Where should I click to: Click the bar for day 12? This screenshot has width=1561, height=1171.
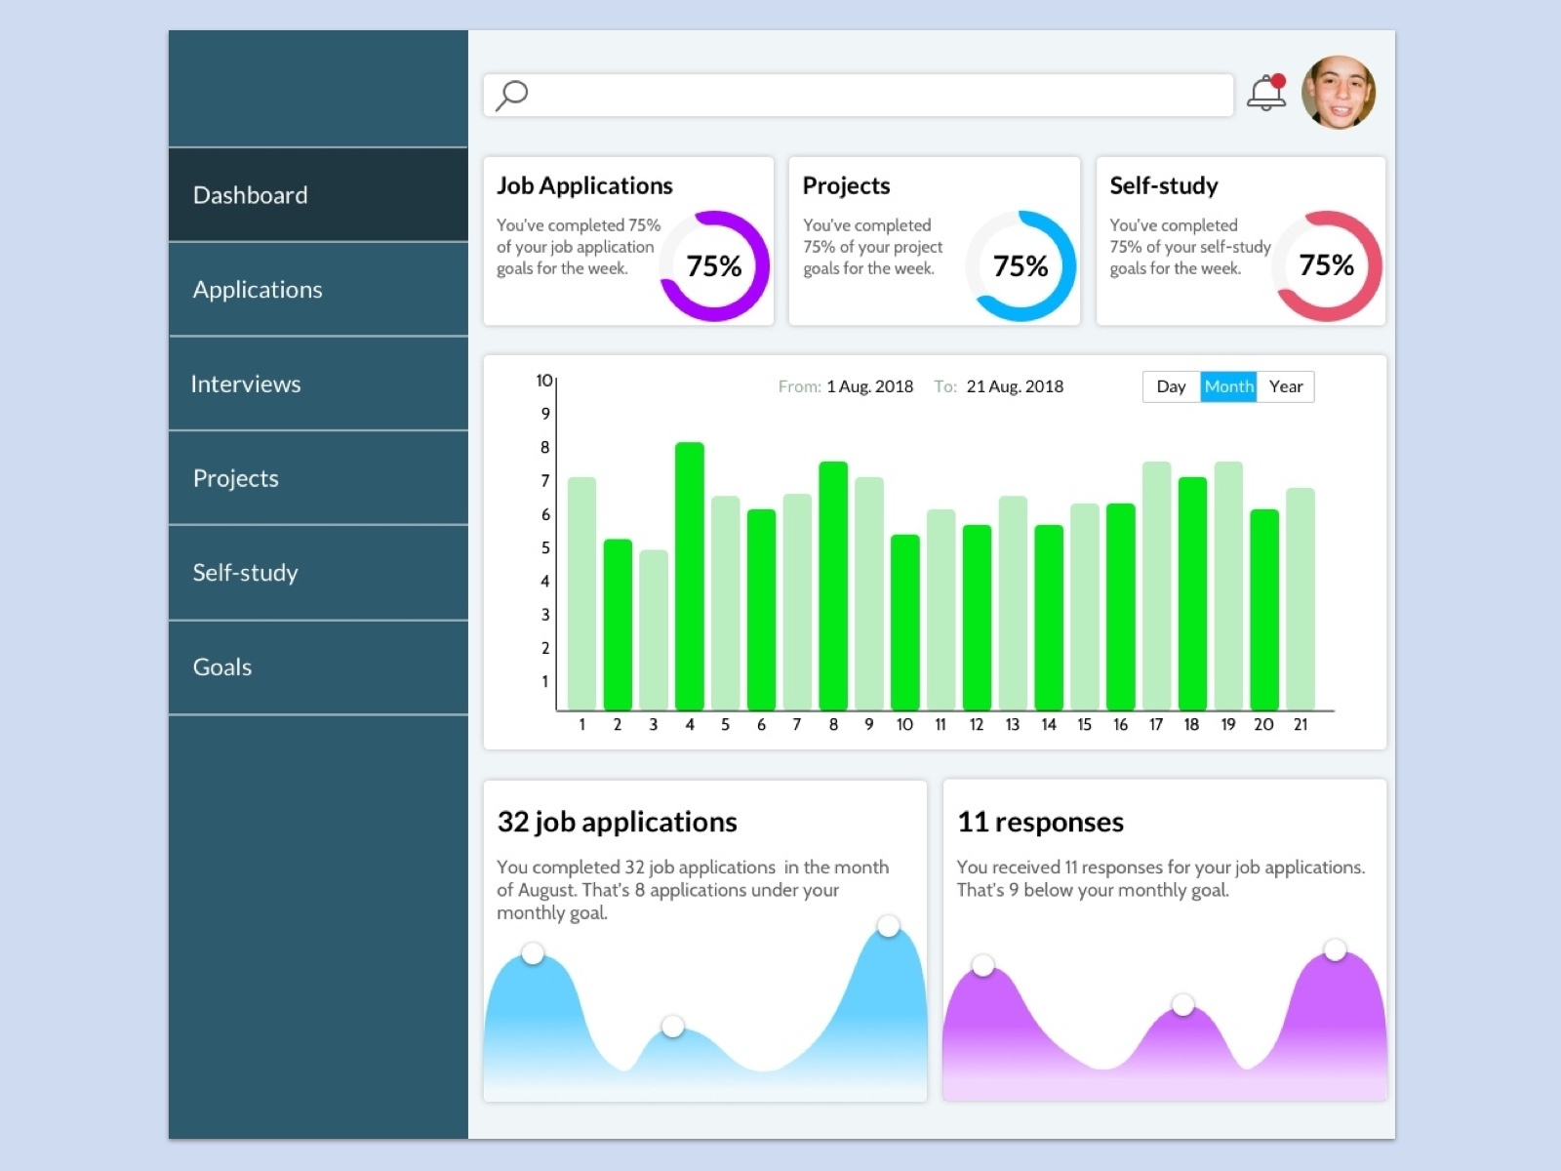[x=977, y=618]
